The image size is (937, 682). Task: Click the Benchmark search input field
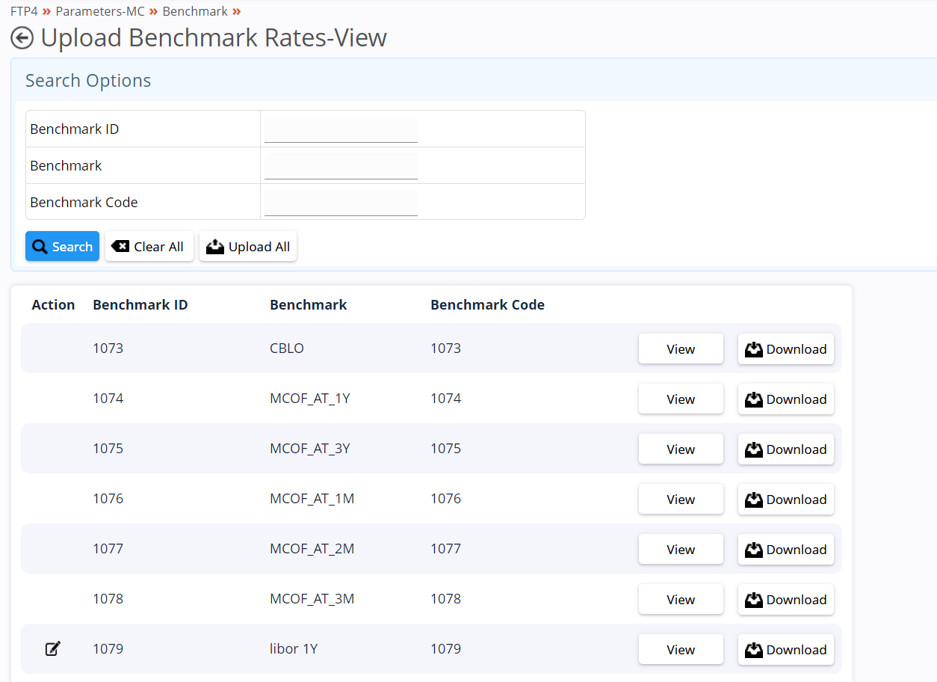[341, 165]
